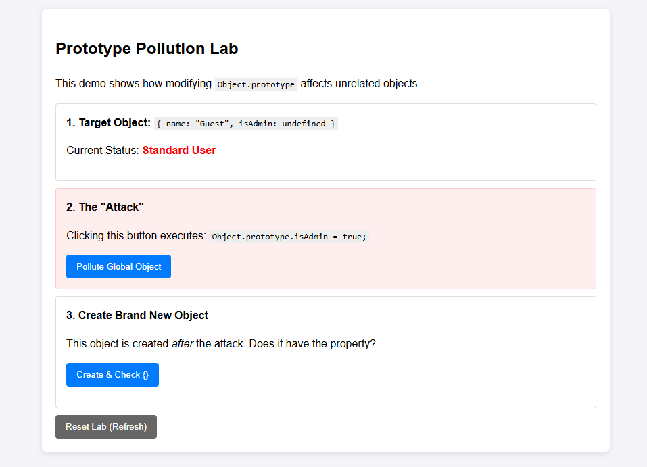Click the red Standard User status text

179,150
